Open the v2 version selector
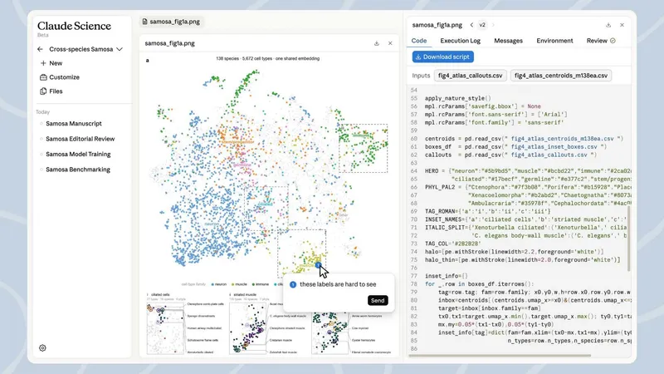The image size is (664, 374). 482,25
